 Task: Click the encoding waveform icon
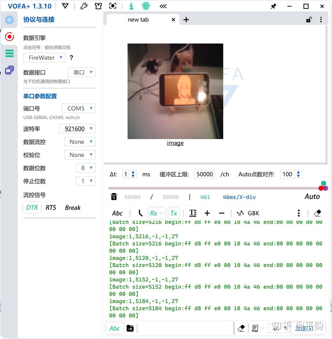click(x=240, y=213)
